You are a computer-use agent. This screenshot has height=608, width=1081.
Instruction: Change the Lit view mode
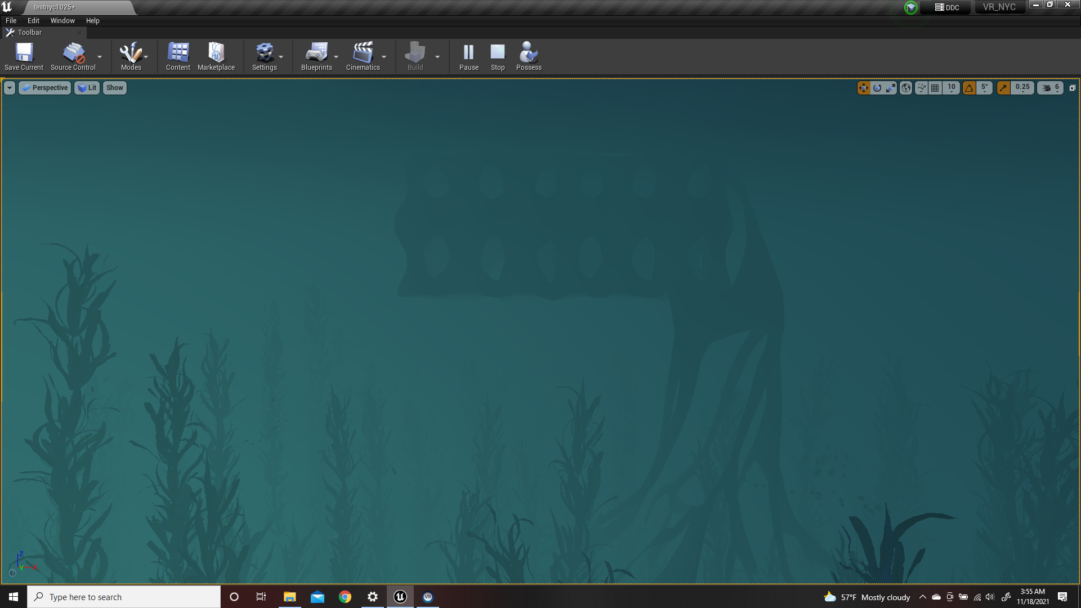coord(87,88)
